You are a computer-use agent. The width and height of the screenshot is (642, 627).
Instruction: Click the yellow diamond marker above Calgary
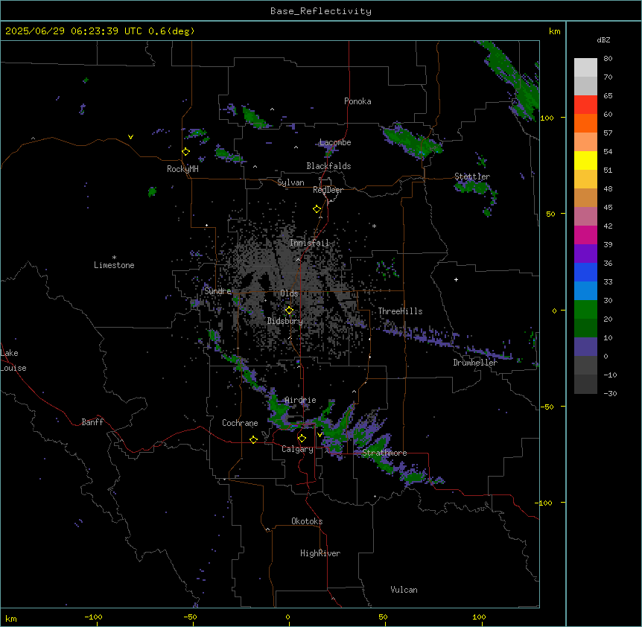(302, 439)
